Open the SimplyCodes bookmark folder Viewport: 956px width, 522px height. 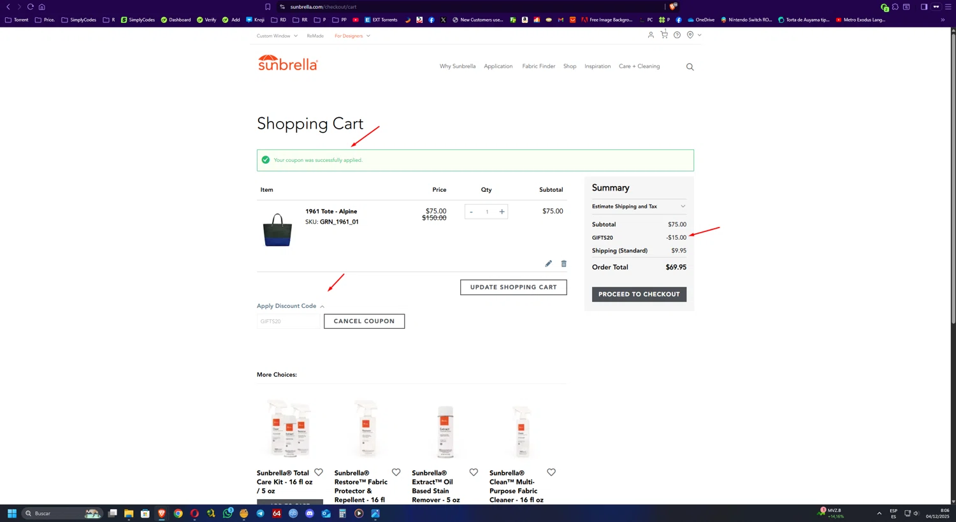(79, 20)
